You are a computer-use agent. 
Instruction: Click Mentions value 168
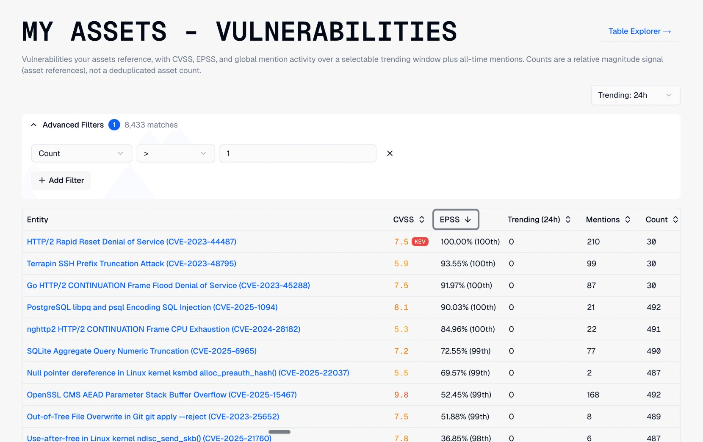[x=593, y=395]
